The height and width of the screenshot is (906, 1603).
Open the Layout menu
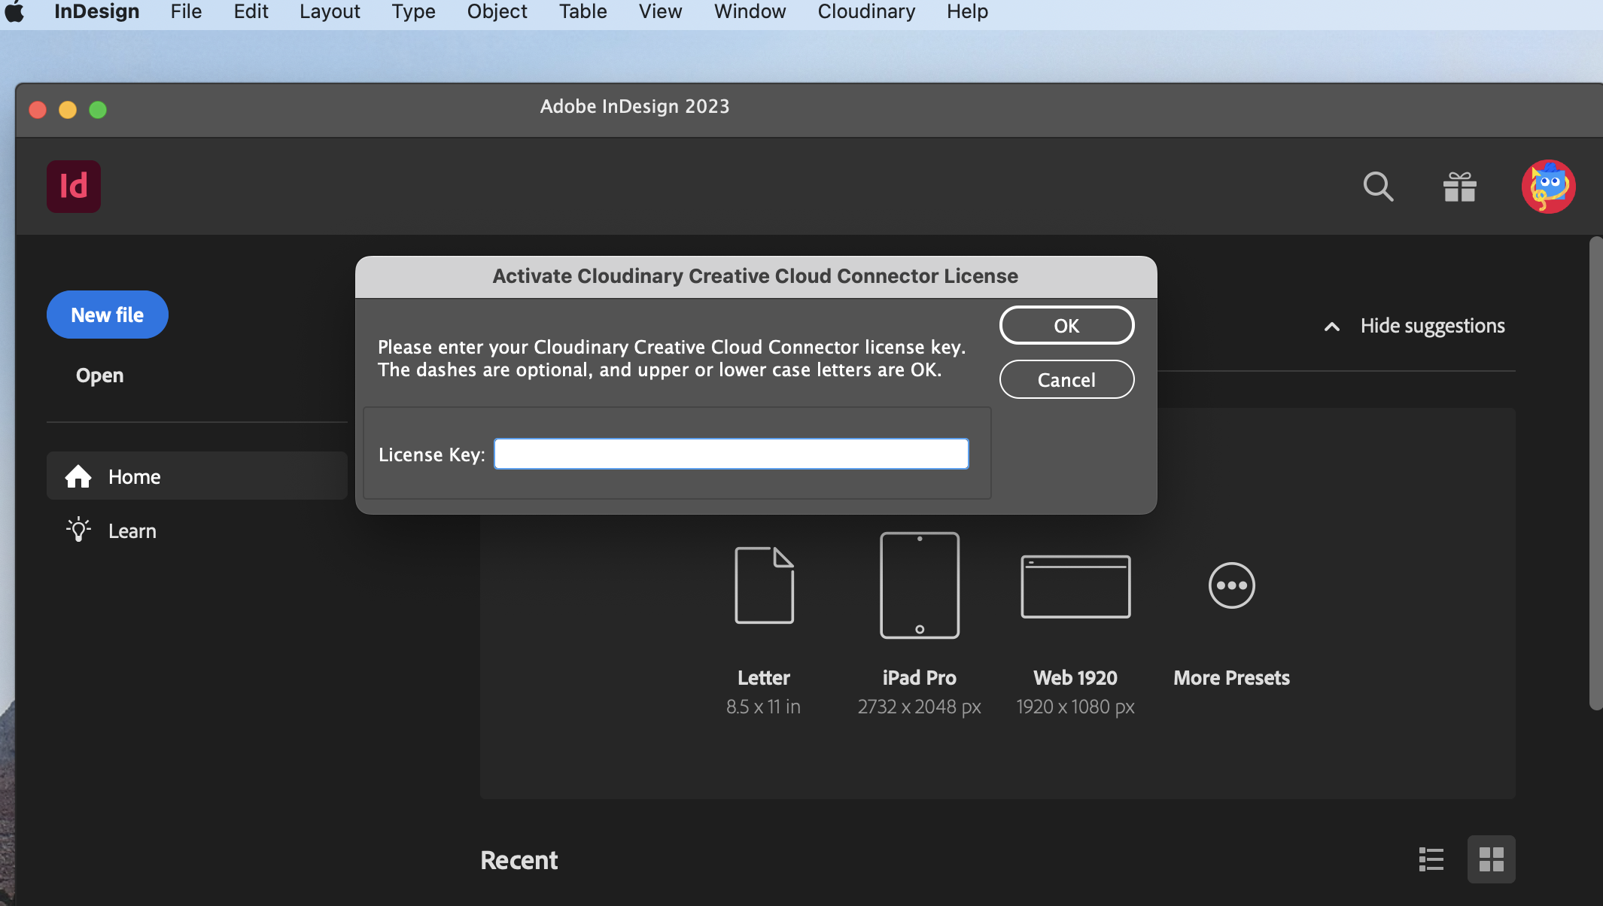tap(330, 12)
